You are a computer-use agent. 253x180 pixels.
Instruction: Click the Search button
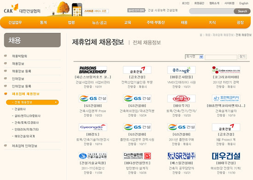click(242, 11)
